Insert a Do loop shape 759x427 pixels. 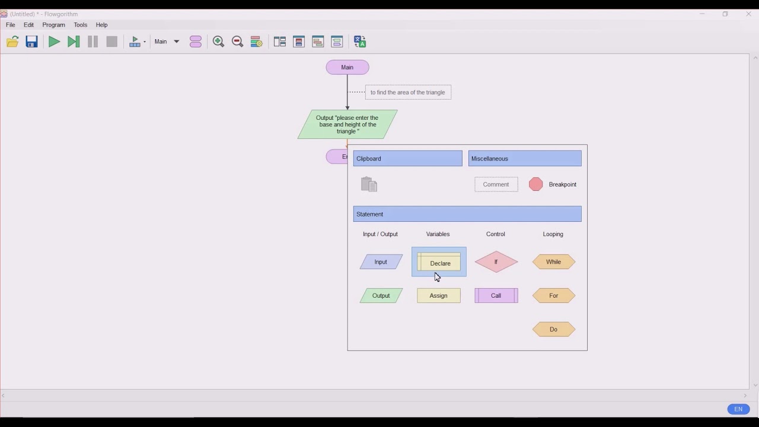coord(554,329)
